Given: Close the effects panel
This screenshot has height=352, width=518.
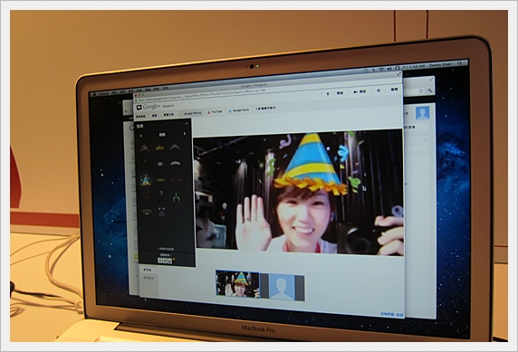Looking at the screenshot, I should click(187, 123).
